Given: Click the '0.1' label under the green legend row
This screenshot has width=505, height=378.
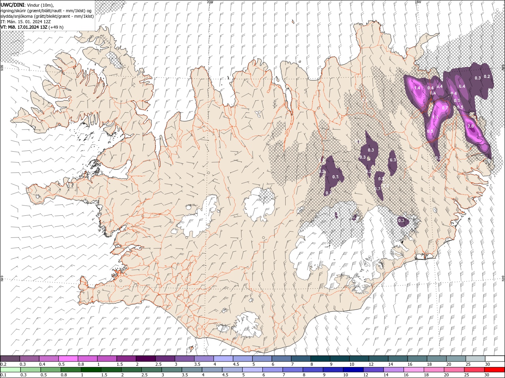Looking at the screenshot, I should click(x=3, y=375).
